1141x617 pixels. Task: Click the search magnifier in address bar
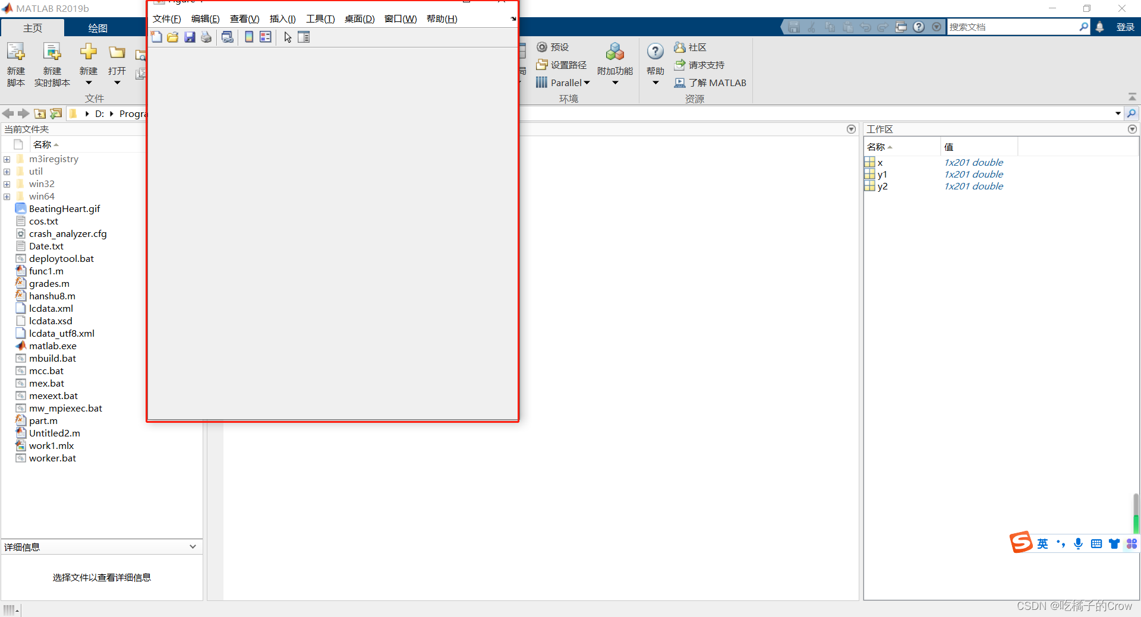click(1131, 113)
